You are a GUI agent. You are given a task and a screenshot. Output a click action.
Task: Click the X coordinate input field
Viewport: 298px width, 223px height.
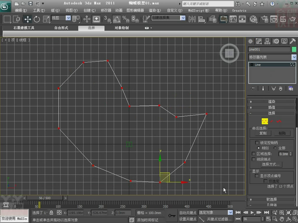(75, 213)
